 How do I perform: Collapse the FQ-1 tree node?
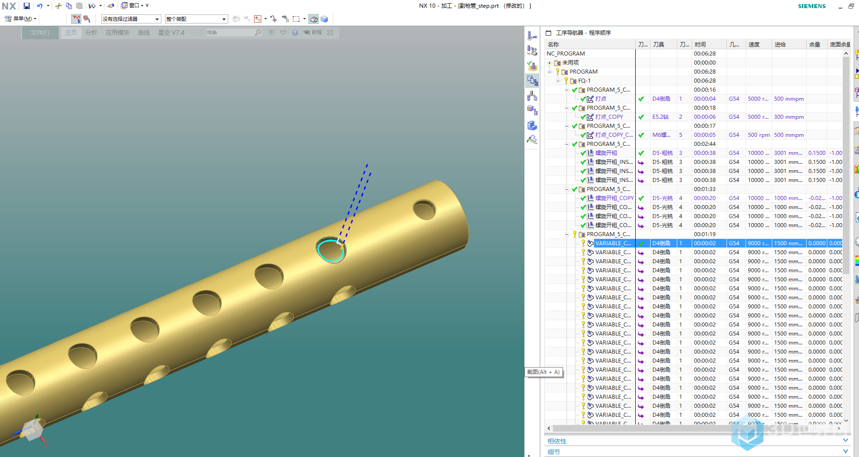point(558,81)
